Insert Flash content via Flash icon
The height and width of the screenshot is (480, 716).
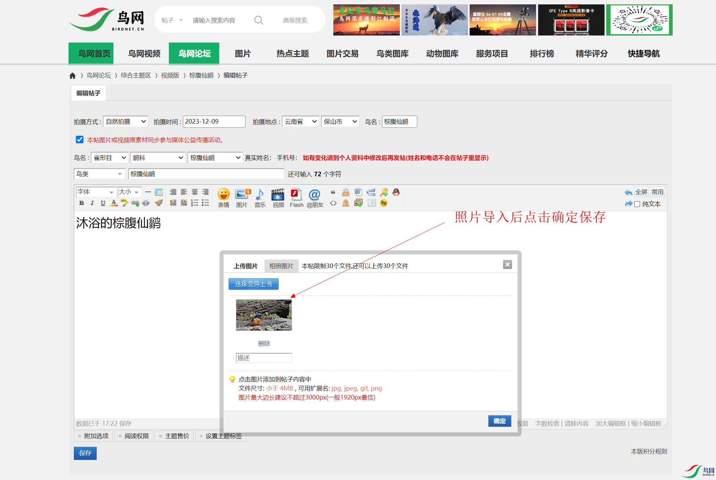click(296, 198)
